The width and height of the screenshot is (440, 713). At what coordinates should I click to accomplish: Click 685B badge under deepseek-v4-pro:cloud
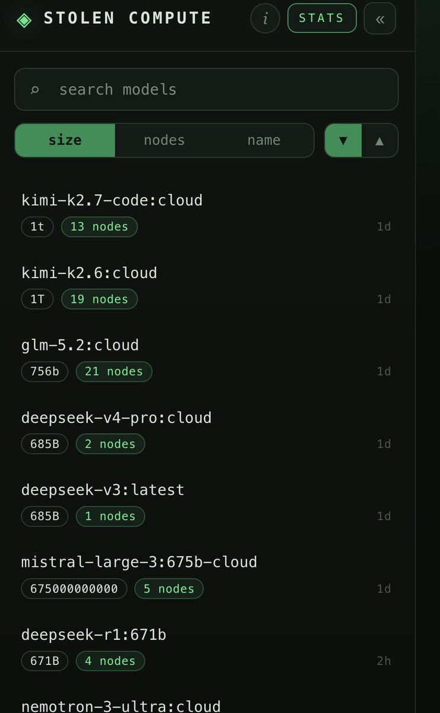tap(45, 444)
